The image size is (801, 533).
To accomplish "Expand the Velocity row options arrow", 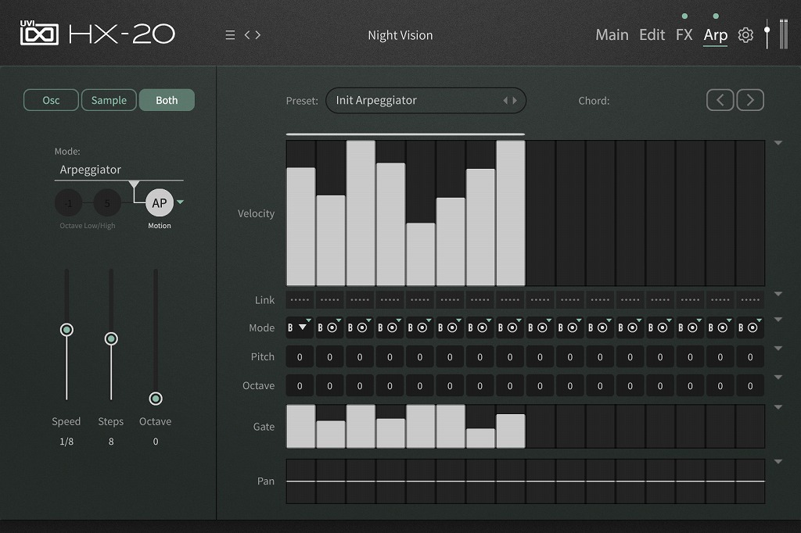I will [778, 143].
